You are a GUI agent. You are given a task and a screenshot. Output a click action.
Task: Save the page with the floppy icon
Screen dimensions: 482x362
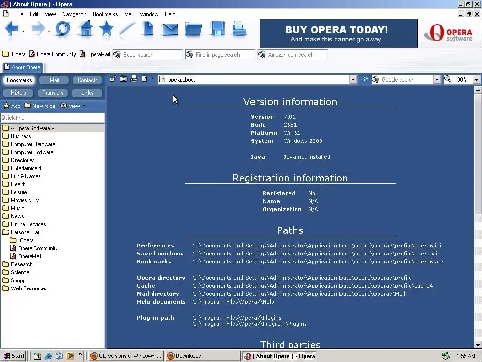pyautogui.click(x=217, y=29)
